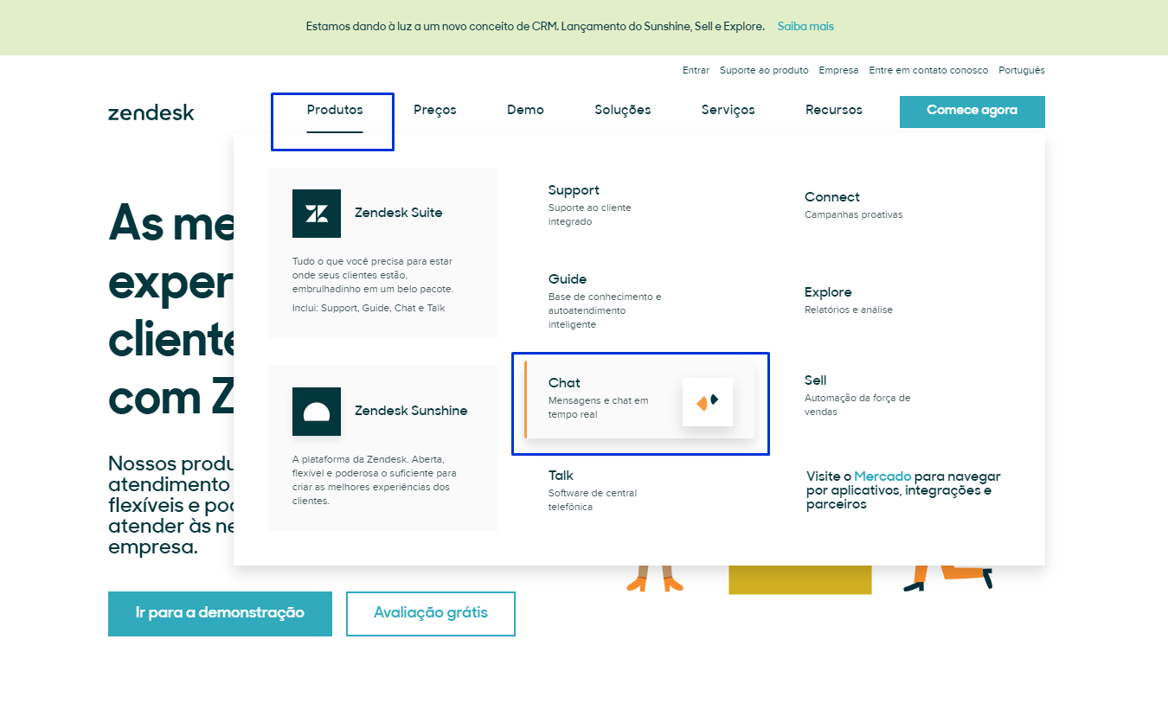The image size is (1168, 716).
Task: Click the Zendesk Suite logo icon
Action: (317, 214)
